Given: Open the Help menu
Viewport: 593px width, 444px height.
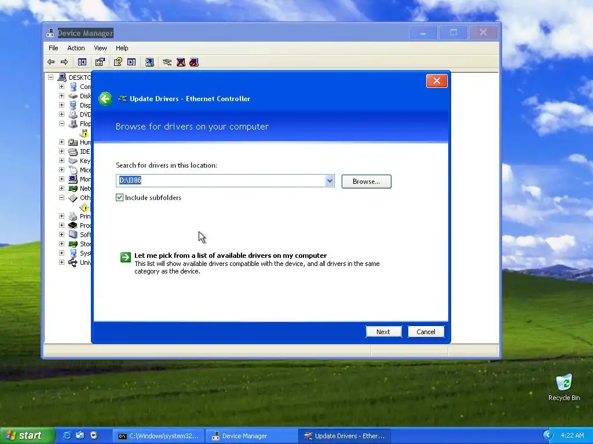Looking at the screenshot, I should click(122, 48).
